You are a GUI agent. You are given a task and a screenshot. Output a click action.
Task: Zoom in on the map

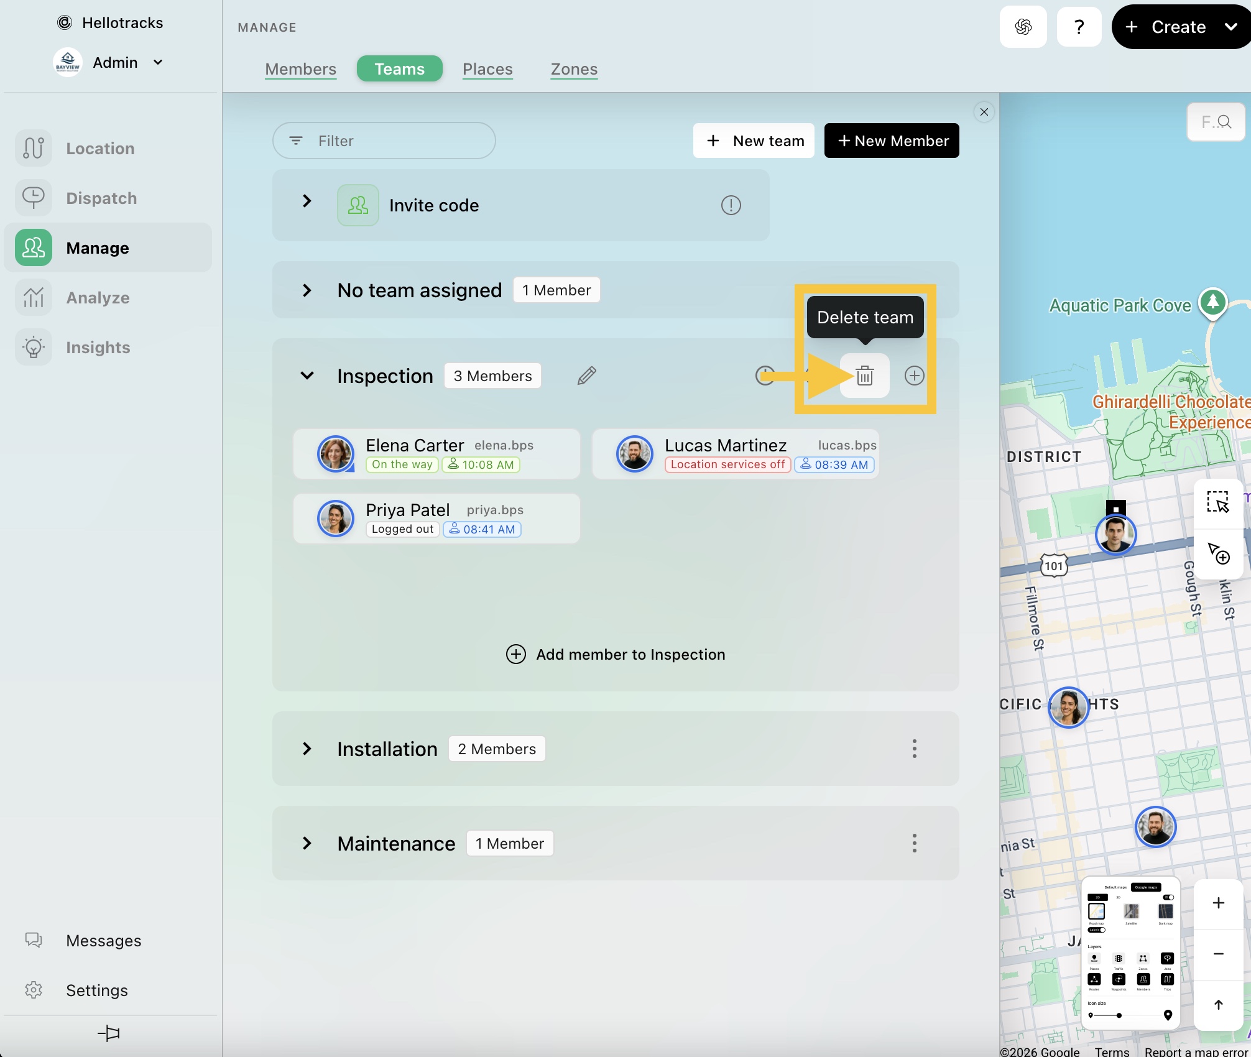coord(1218,903)
